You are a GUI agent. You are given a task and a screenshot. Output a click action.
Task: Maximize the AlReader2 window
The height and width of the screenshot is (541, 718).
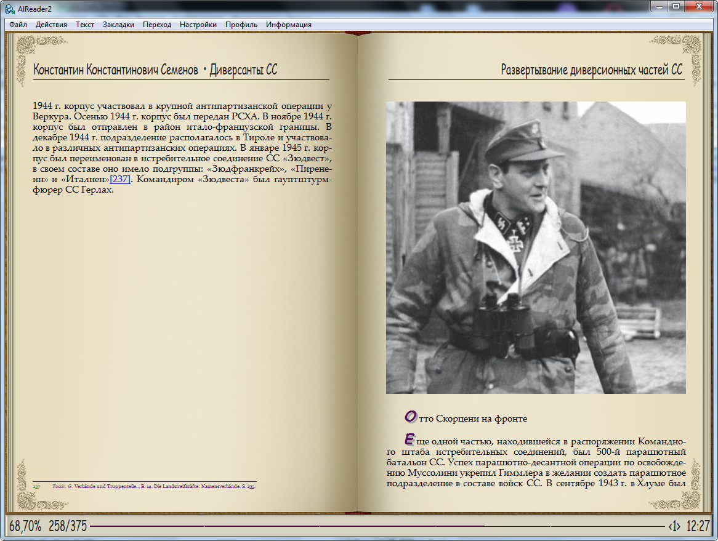676,7
